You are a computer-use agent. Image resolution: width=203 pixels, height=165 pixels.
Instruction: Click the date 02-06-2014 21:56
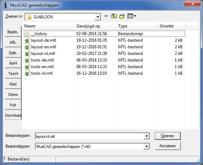91,34
